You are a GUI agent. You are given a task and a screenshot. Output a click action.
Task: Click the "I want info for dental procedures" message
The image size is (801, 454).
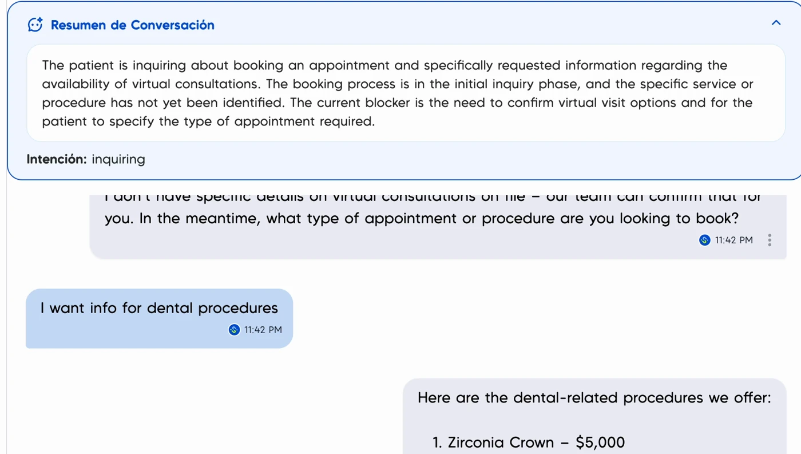pyautogui.click(x=159, y=308)
